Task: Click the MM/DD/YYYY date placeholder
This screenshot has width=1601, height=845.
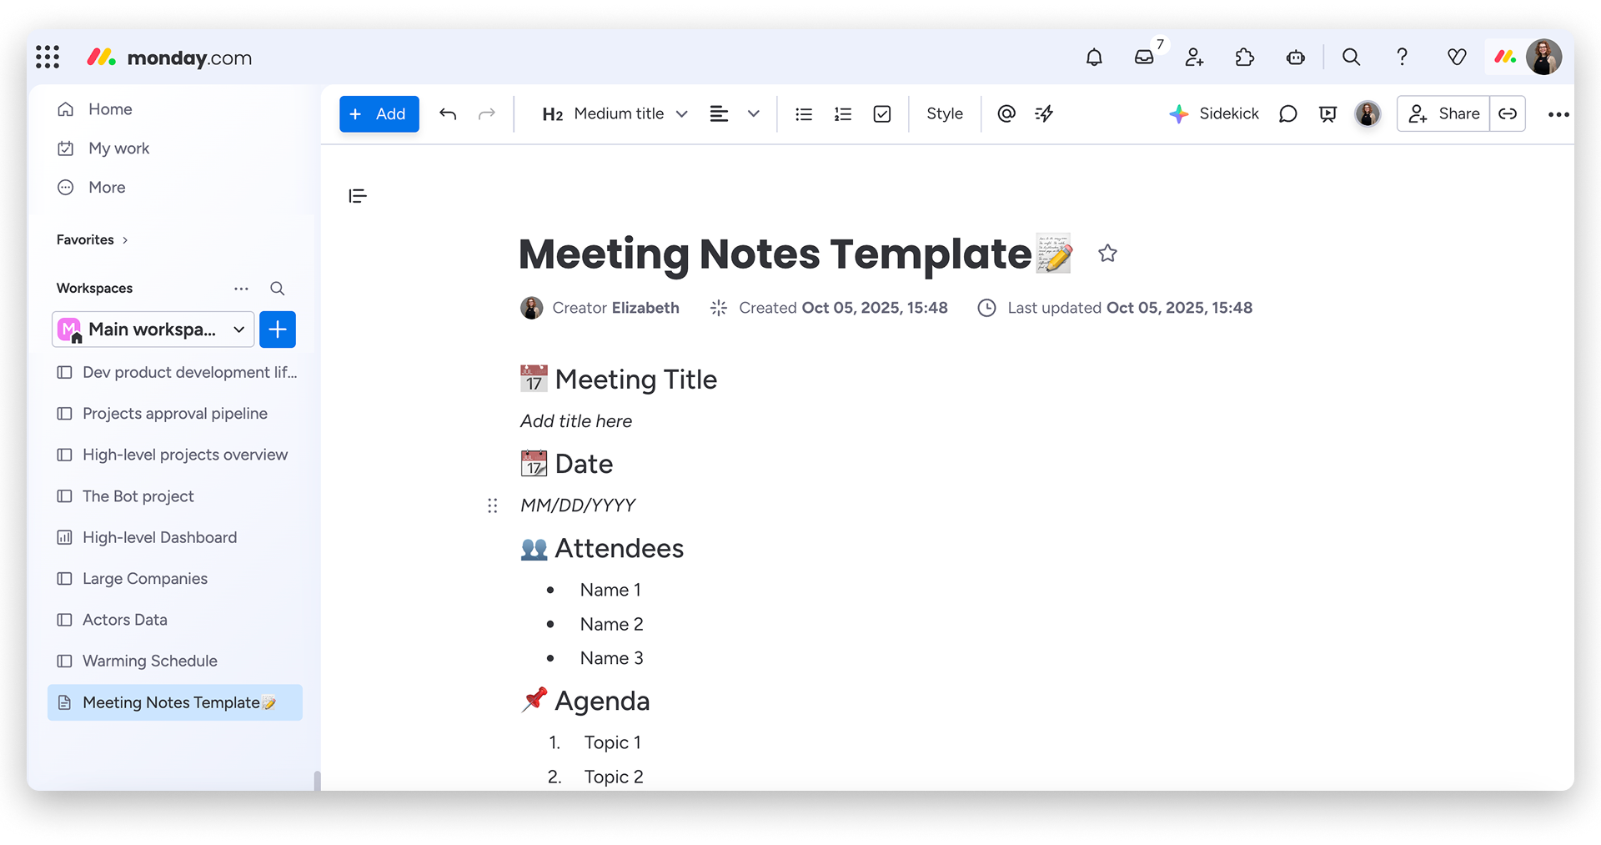Action: (578, 505)
